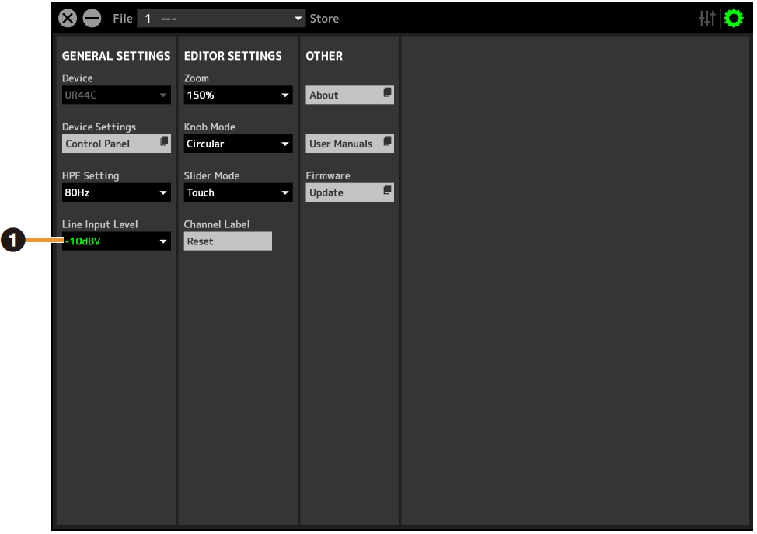Click the numbered callout marker 1
Viewport: 757px width, 534px height.
click(x=11, y=241)
